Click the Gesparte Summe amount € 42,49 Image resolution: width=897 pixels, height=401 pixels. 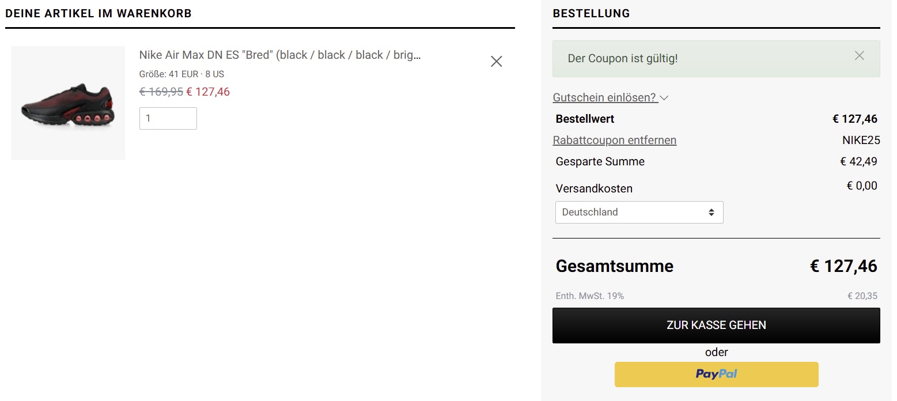tap(858, 162)
